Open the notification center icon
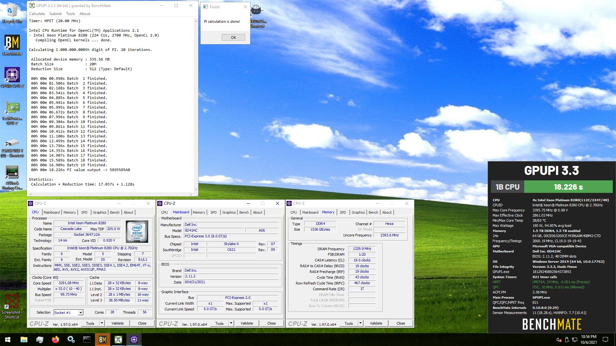The height and width of the screenshot is (346, 616). (605, 340)
